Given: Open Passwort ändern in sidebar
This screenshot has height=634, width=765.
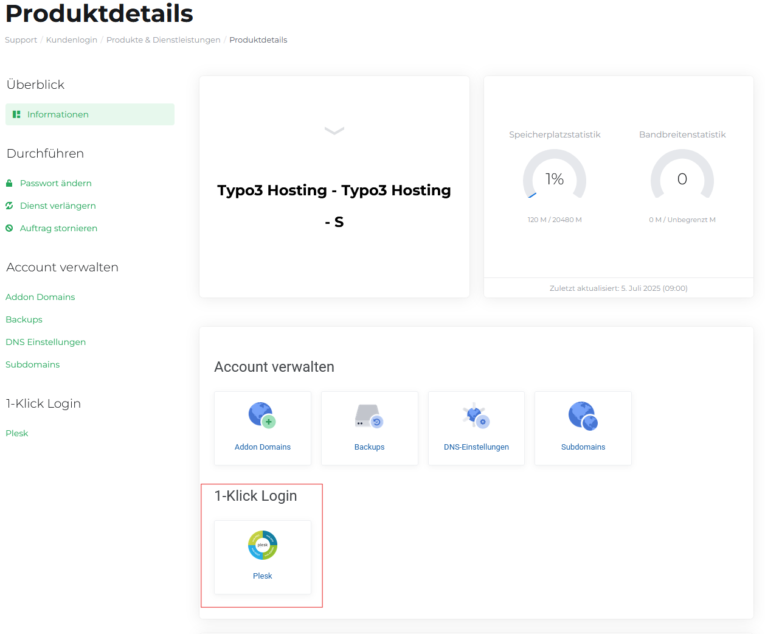Looking at the screenshot, I should point(56,183).
